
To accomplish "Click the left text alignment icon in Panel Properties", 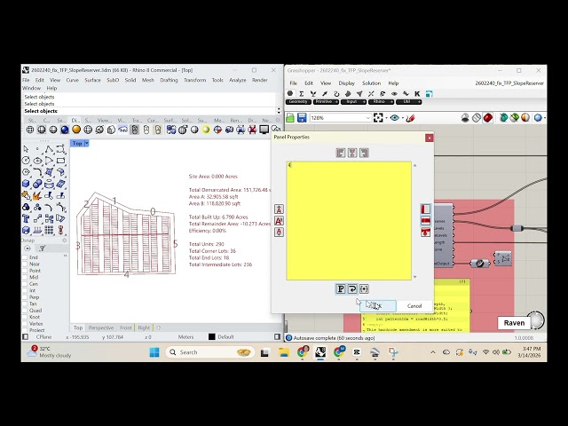I will pos(341,153).
